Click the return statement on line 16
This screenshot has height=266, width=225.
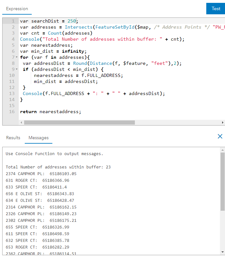click(x=50, y=112)
